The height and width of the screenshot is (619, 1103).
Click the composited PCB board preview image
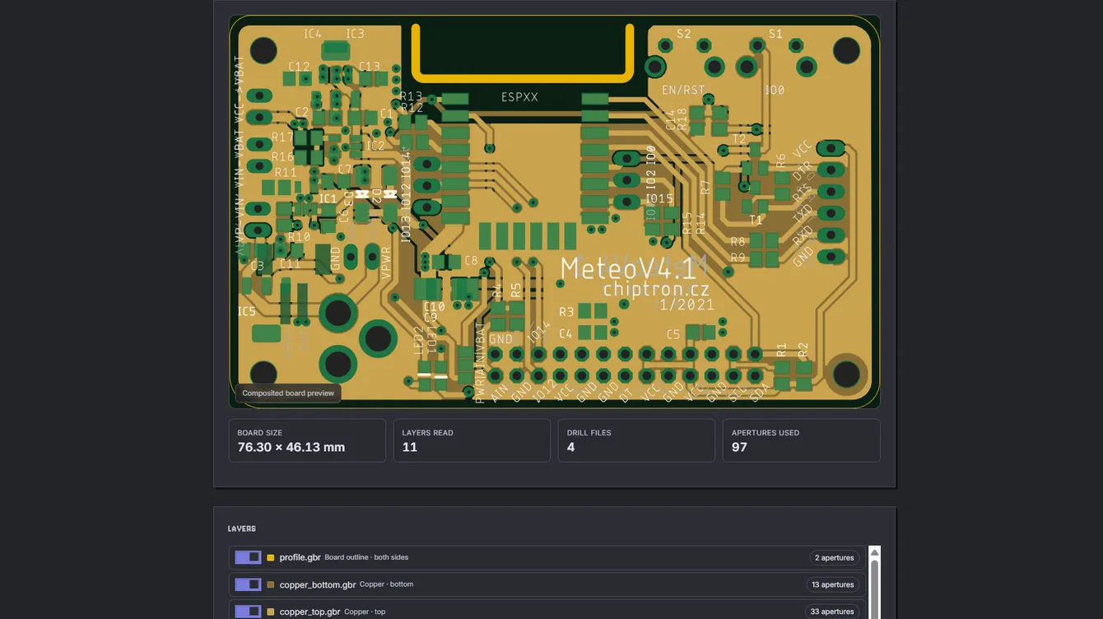[x=554, y=212]
